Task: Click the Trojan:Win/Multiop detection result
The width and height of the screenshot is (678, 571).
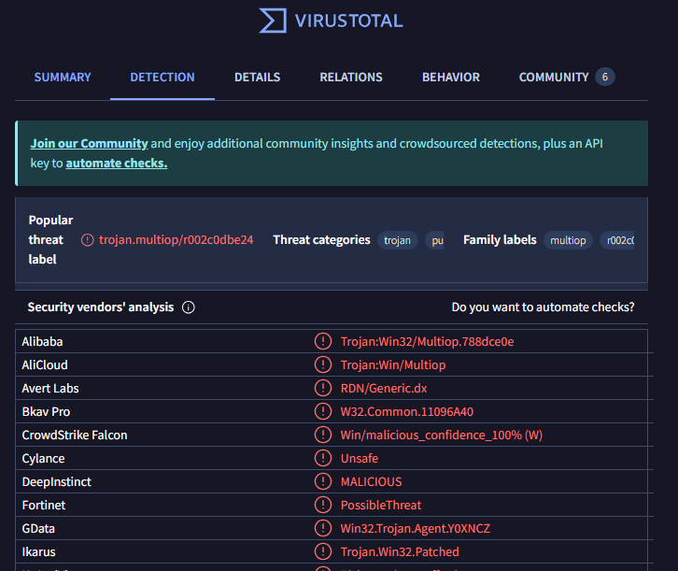Action: (x=393, y=365)
